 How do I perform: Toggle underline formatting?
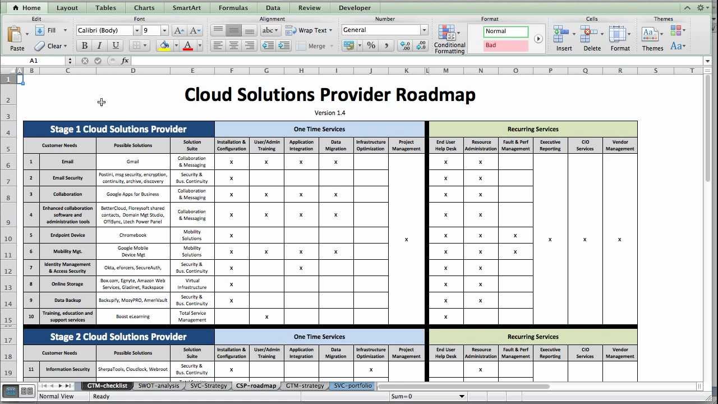point(116,46)
